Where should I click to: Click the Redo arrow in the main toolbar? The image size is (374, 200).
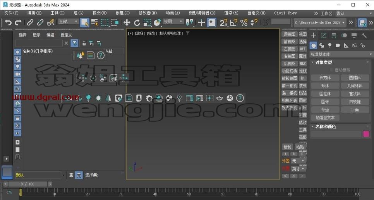18,23
